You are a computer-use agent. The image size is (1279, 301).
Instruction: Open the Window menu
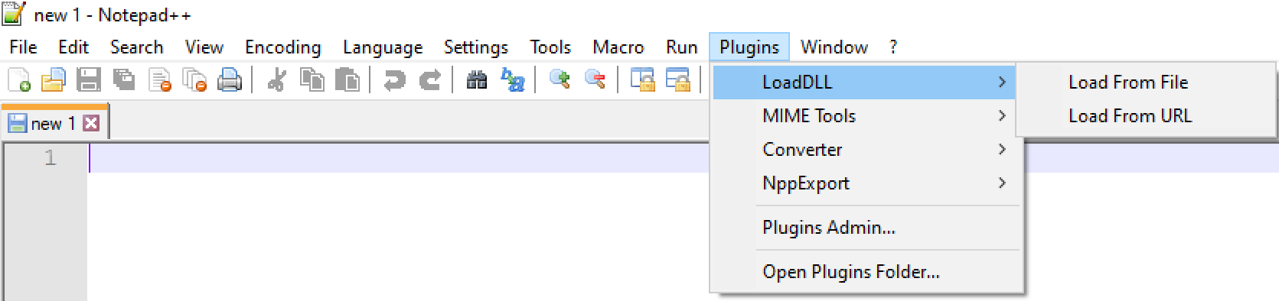(834, 47)
